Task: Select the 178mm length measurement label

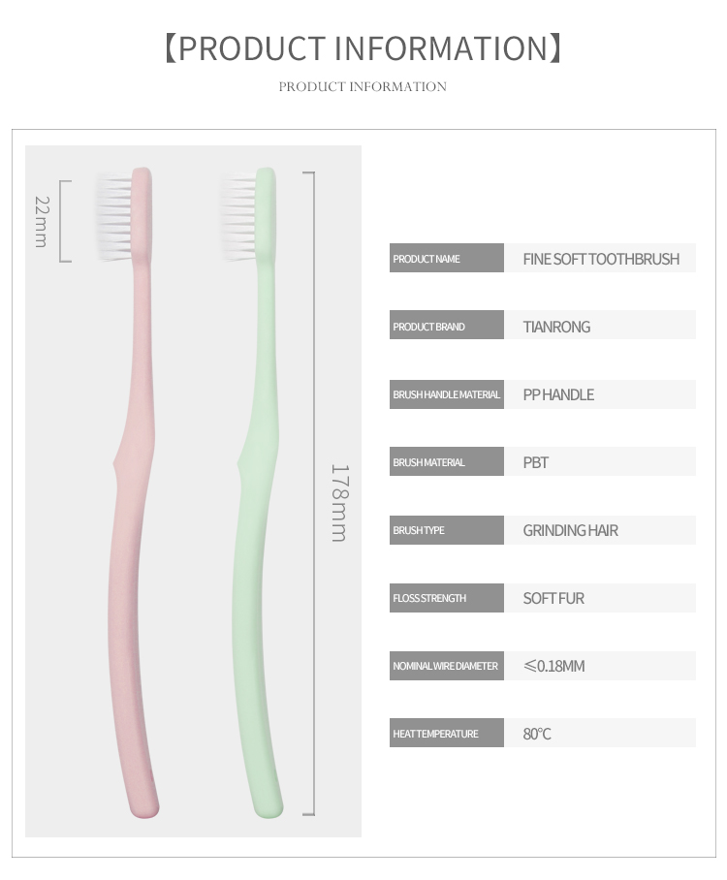Action: point(339,502)
